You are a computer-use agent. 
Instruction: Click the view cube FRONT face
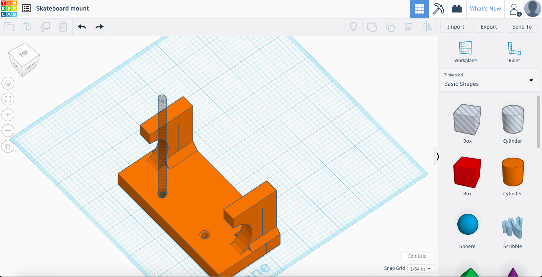coord(30,68)
